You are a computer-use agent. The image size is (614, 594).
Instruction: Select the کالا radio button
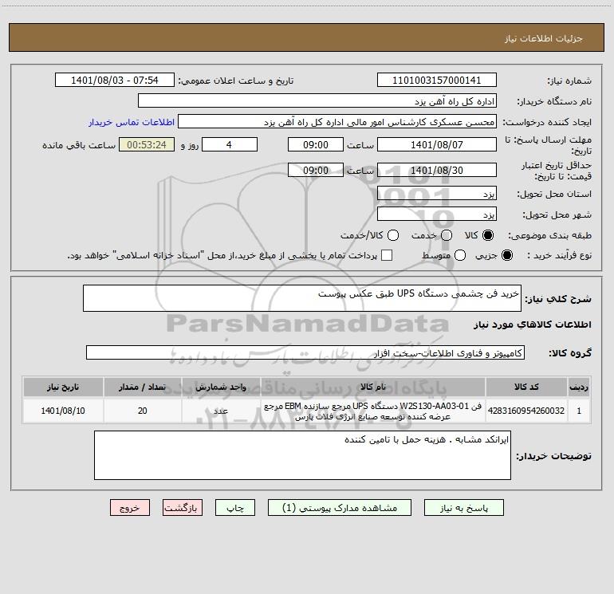coord(488,235)
